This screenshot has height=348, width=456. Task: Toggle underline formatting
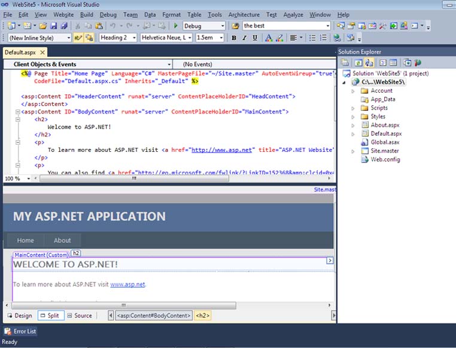tap(255, 38)
